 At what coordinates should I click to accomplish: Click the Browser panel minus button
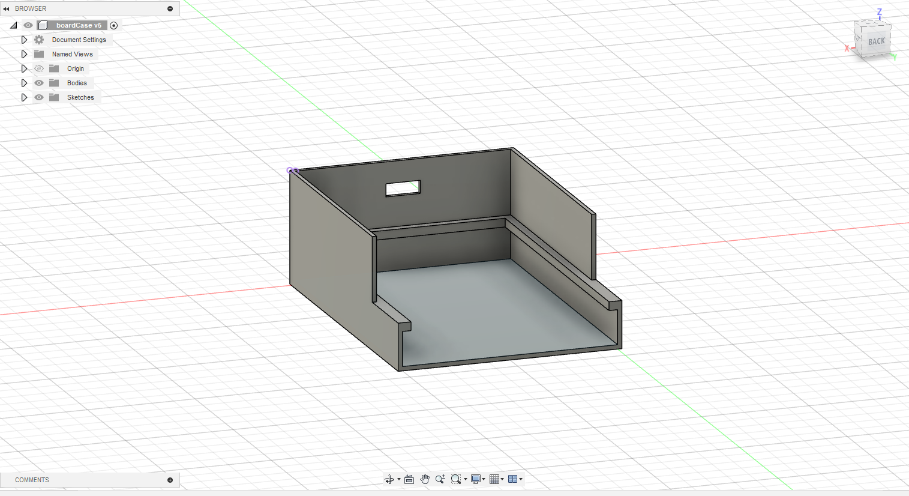point(170,9)
